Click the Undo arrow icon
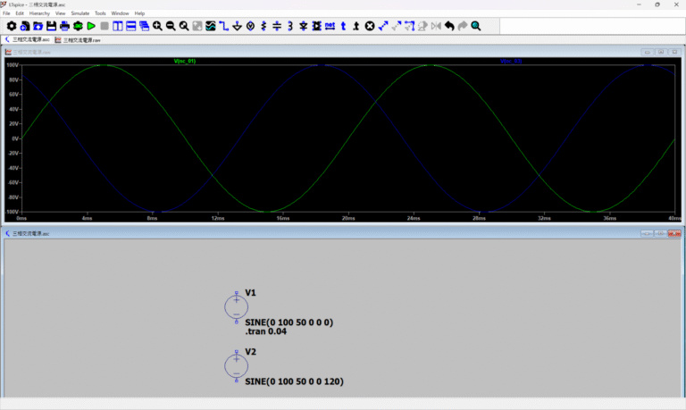686x410 pixels. pyautogui.click(x=449, y=26)
